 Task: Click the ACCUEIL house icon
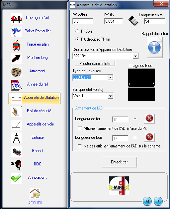coord(35,194)
